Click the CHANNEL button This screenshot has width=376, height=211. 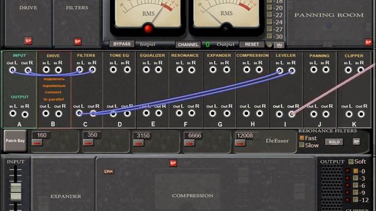pos(188,45)
